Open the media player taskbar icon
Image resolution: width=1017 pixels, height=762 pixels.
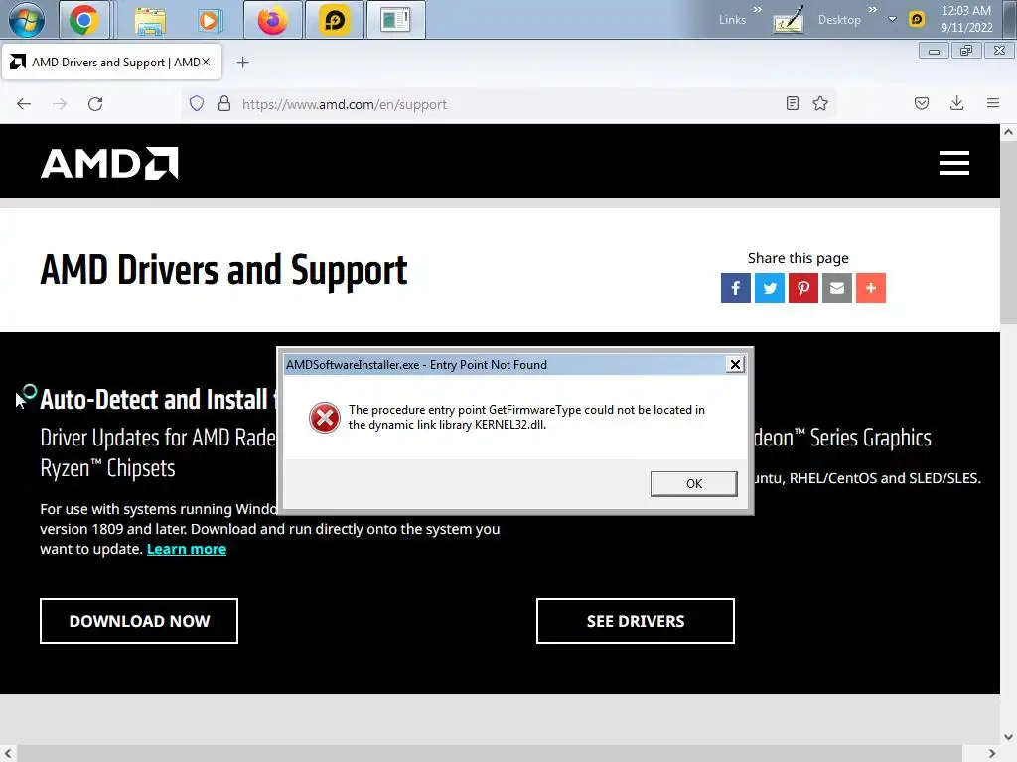click(209, 20)
